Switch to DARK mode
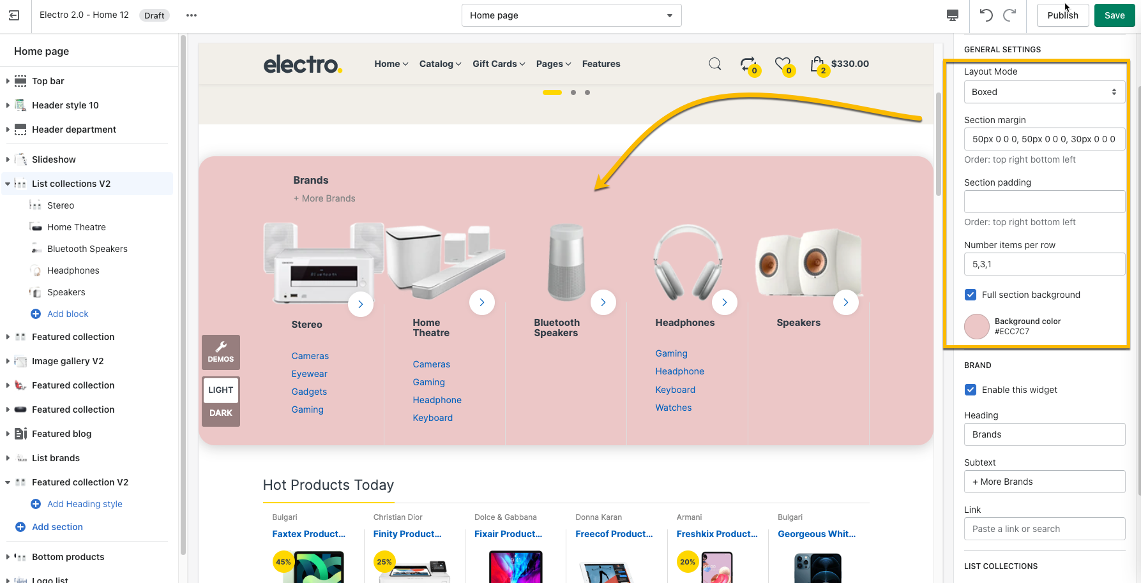This screenshot has width=1141, height=583. click(221, 413)
